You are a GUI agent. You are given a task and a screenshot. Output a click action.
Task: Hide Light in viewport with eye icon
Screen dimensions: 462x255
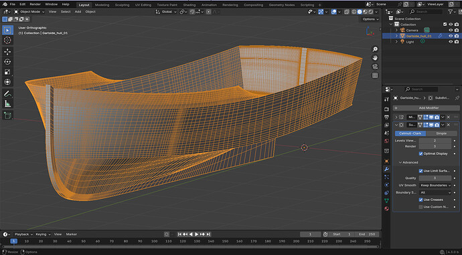[451, 41]
